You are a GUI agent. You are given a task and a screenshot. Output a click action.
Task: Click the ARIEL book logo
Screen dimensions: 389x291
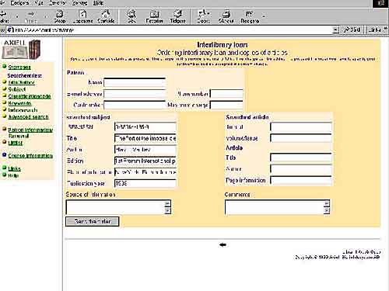[x=21, y=49]
